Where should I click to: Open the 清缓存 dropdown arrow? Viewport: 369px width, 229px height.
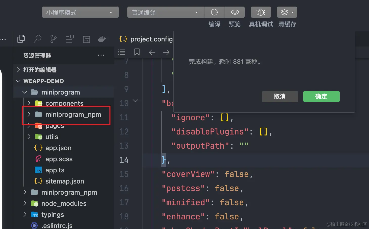[x=293, y=12]
